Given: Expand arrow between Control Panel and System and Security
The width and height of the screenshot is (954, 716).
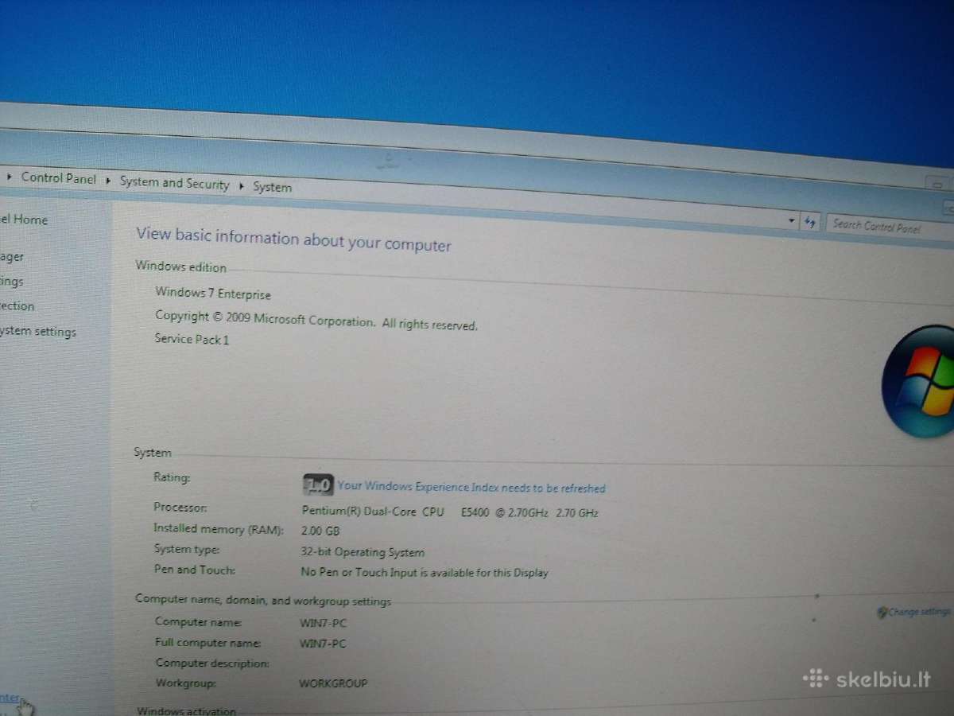Looking at the screenshot, I should 108,181.
